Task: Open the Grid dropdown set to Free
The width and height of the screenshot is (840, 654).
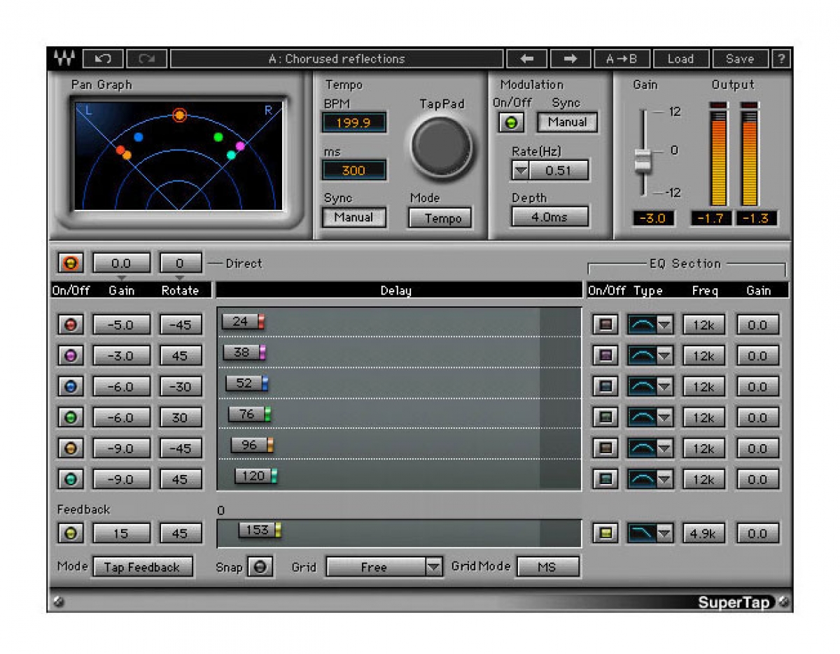Action: tap(385, 567)
